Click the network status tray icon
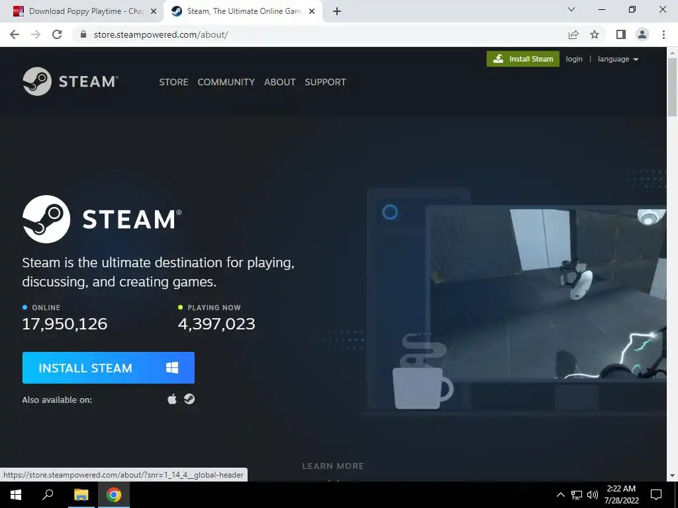Image resolution: width=678 pixels, height=508 pixels. coord(577,495)
